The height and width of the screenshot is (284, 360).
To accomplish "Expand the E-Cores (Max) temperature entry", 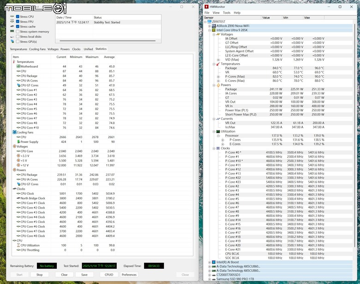I will (x=218, y=81).
